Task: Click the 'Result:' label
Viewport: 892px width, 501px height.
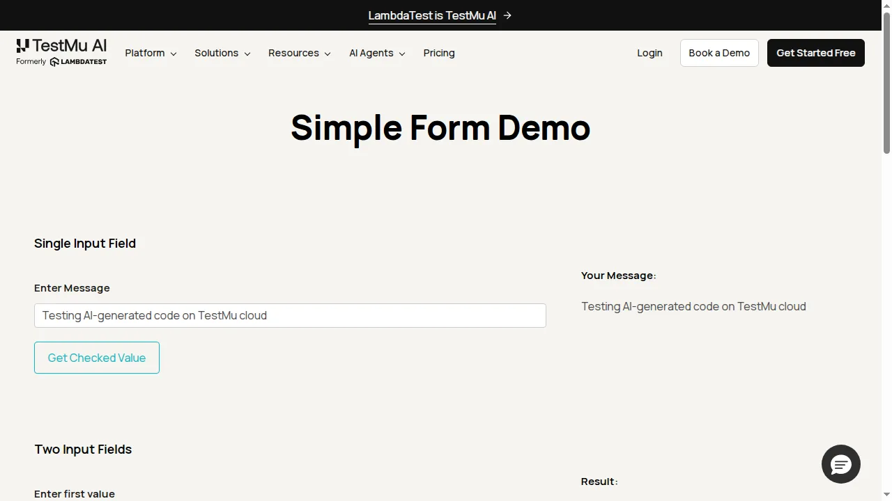Action: click(x=599, y=482)
